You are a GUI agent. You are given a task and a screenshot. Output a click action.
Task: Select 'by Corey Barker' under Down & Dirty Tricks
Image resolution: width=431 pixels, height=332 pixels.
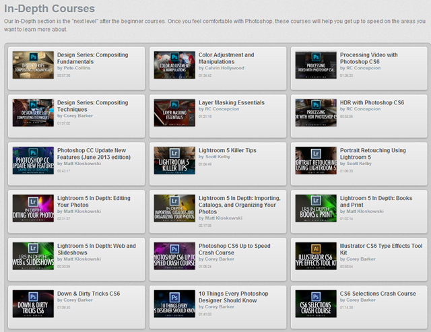click(75, 300)
